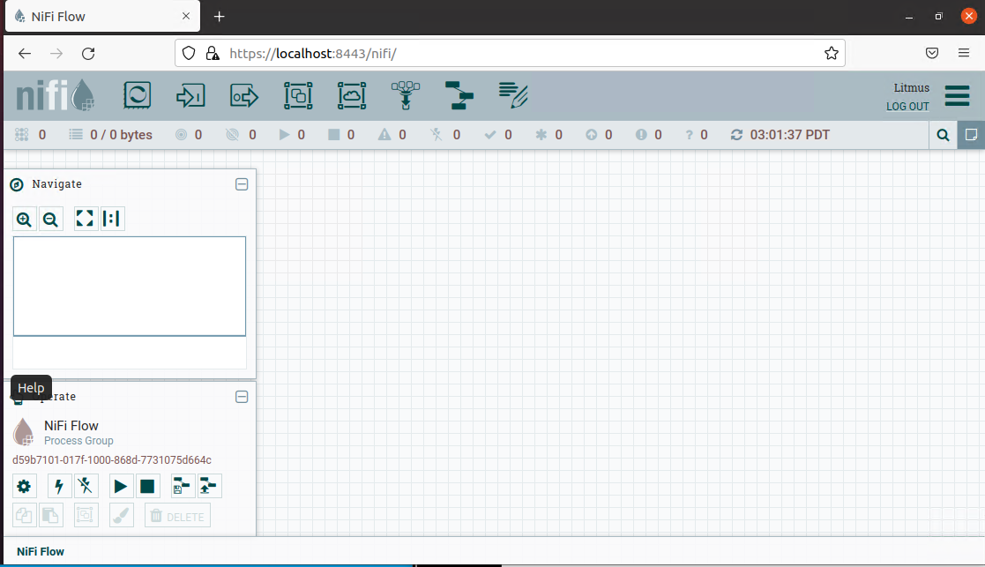Screen dimensions: 985x567
Task: Reload the page with browser refresh
Action: pyautogui.click(x=88, y=54)
